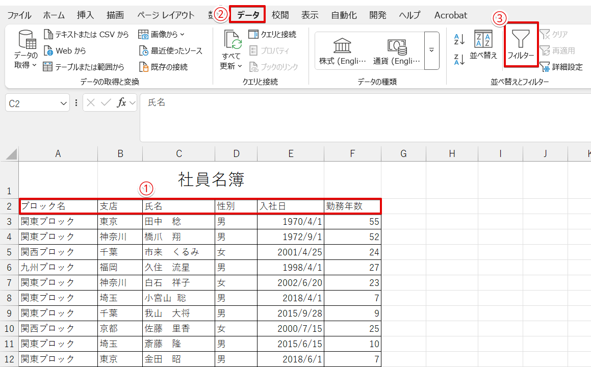Sort descending with the Z→A icon
591x367 pixels.
(x=459, y=60)
